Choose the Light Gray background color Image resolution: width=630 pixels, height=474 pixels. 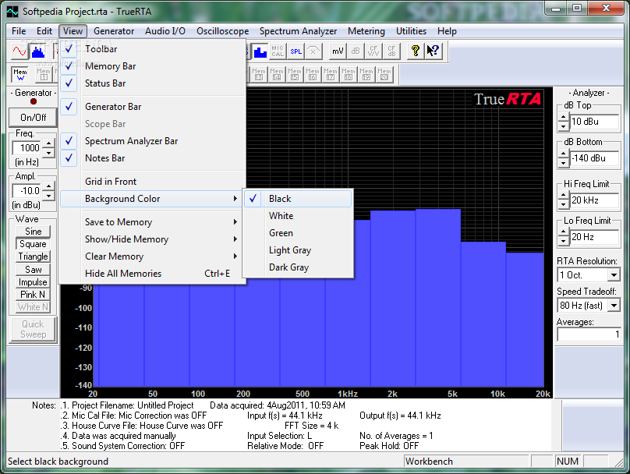pos(298,250)
